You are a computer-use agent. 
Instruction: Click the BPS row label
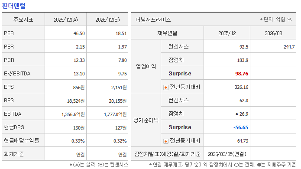pos(9,101)
